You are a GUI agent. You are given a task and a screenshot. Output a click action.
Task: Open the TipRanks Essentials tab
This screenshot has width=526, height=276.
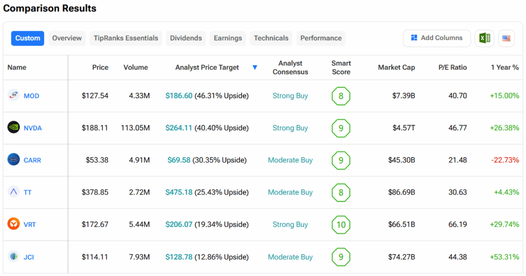(126, 38)
